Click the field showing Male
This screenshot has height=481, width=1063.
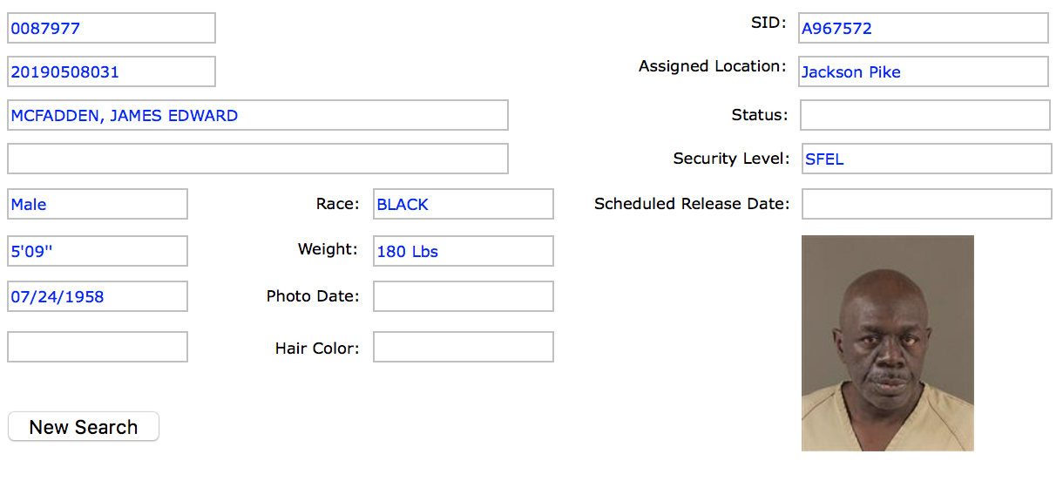98,204
